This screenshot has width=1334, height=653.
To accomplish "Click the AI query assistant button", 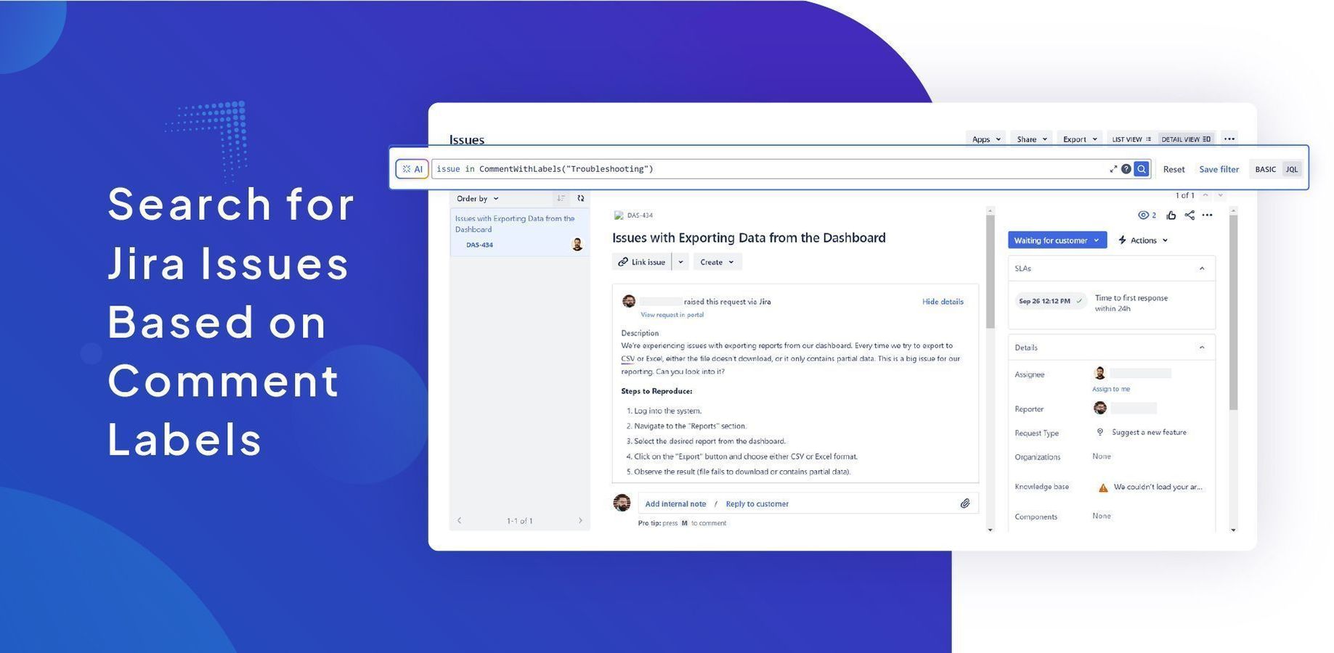I will click(412, 169).
